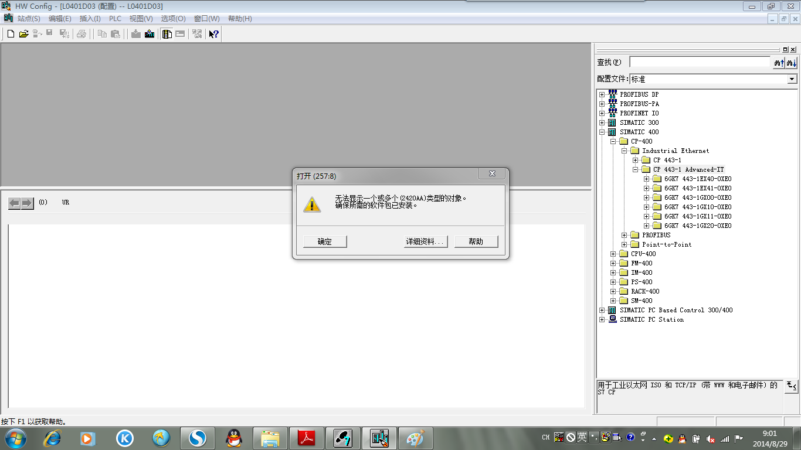Image resolution: width=801 pixels, height=450 pixels.
Task: Select 6GK7 443-1GX00-0XE0 in catalog tree
Action: pos(698,197)
